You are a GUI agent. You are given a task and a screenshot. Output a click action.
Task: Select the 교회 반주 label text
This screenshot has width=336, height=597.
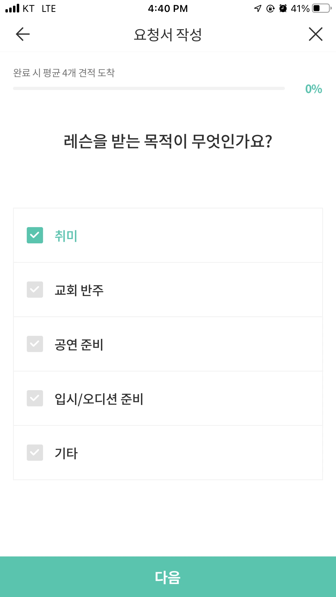[x=79, y=290]
